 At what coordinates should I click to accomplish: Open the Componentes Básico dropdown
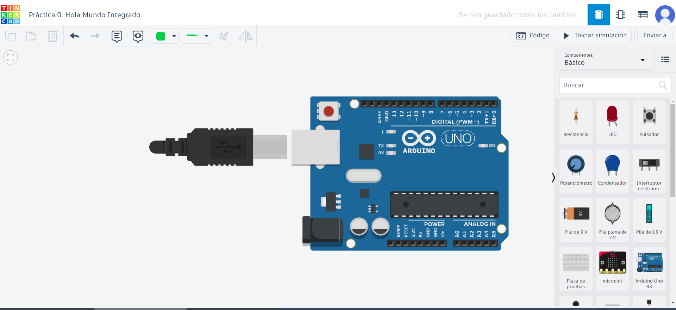coord(605,60)
